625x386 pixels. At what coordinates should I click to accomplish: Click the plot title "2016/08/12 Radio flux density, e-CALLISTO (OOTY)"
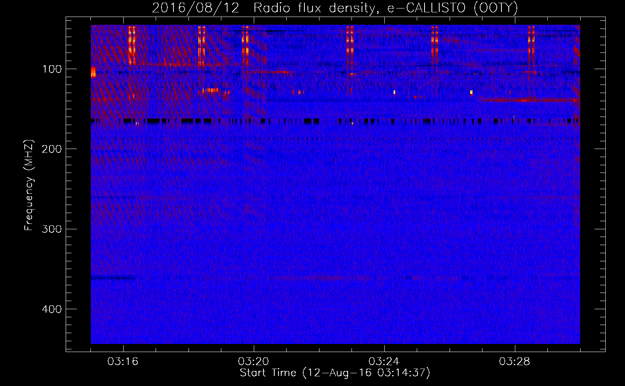click(x=335, y=8)
